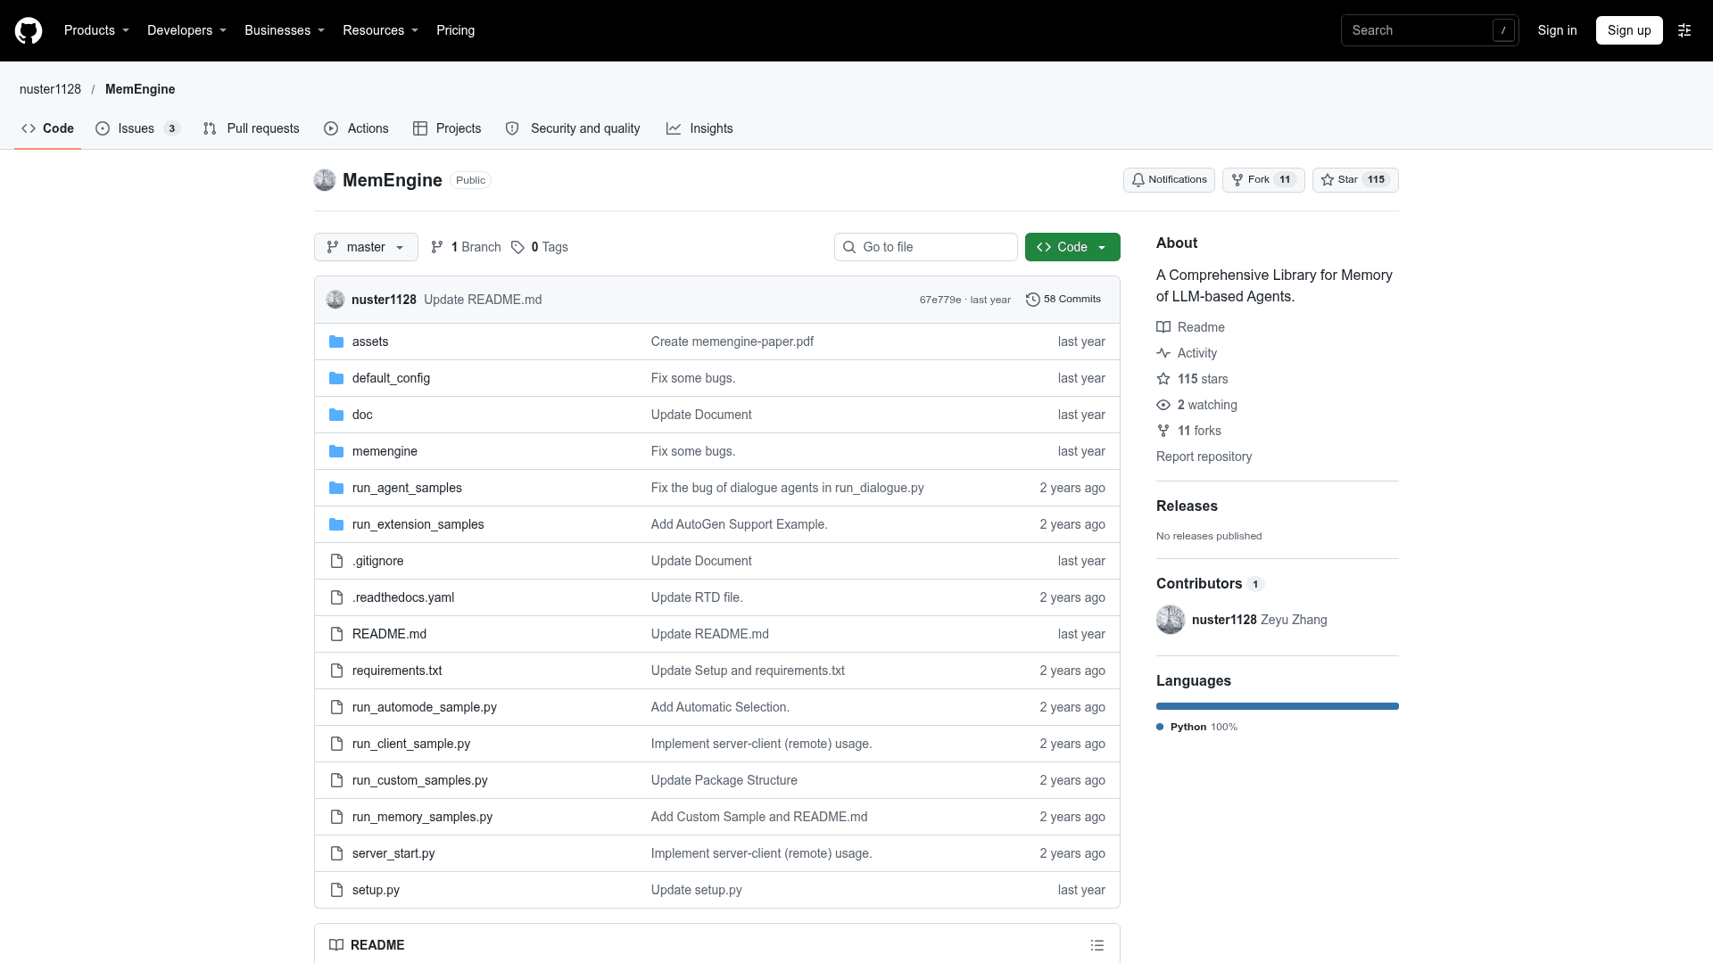
Task: Switch to the Pull requests tab
Action: point(251,128)
